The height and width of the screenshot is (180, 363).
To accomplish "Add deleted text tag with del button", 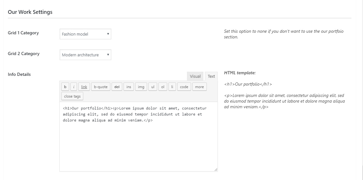I will pos(117,87).
